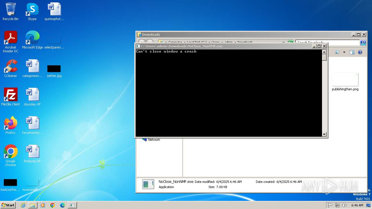Viewport: 372px width, 209px height.
Task: Launch Chrome from the taskbar
Action: [x=53, y=205]
